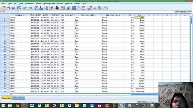193x108 pixels.
Task: Click the Split file toolbar icon
Action: coord(74,8)
